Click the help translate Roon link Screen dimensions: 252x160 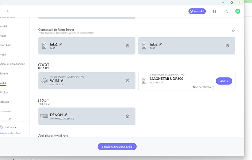pos(10,133)
